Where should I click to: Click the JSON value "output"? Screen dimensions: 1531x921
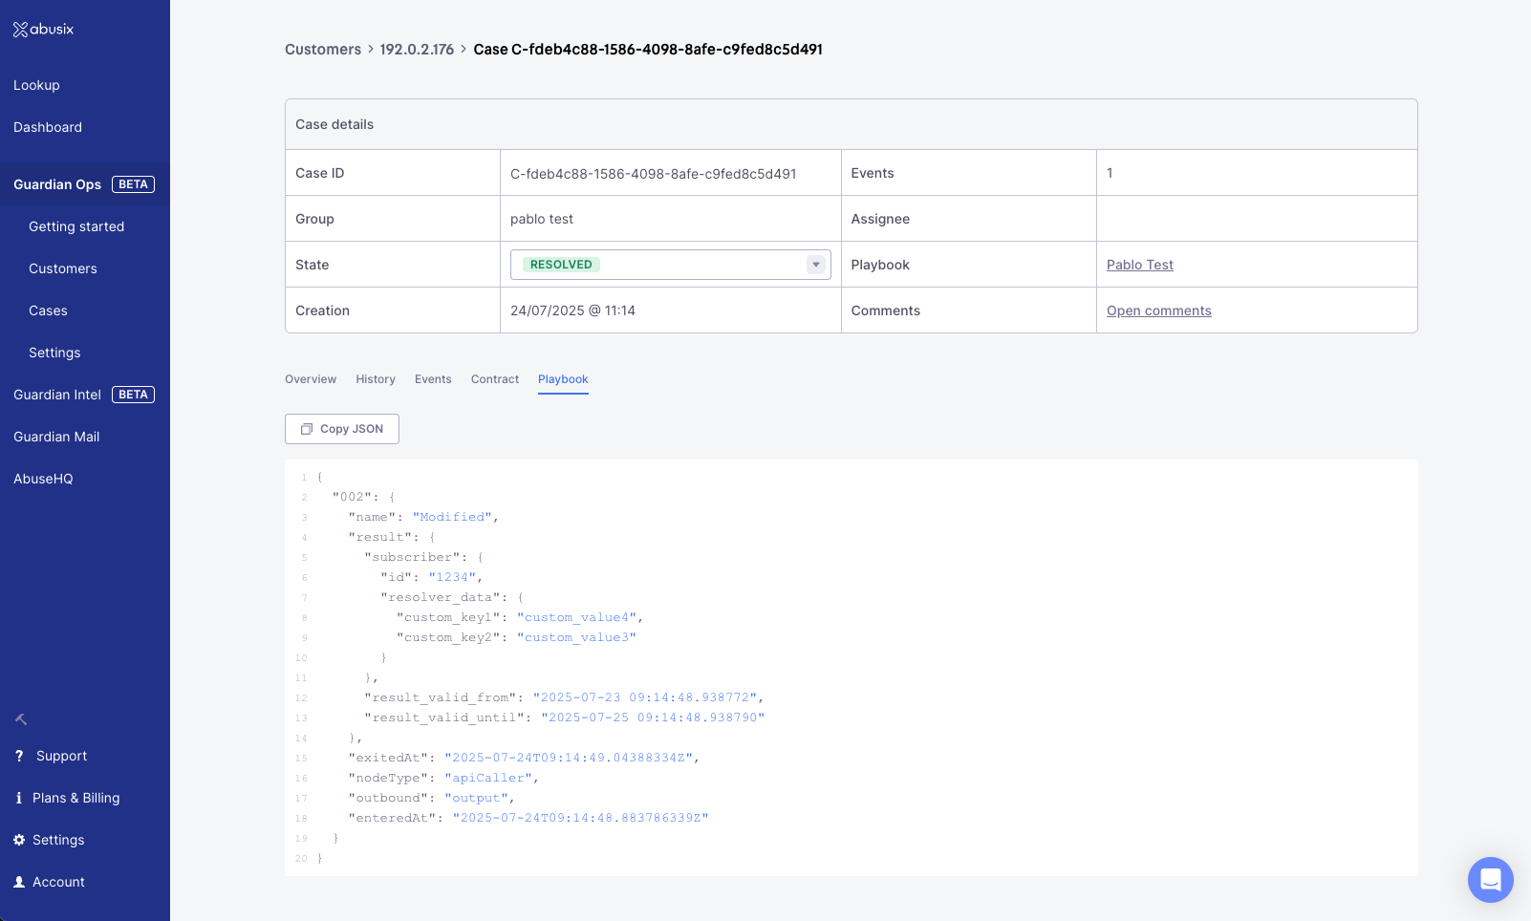pos(477,798)
